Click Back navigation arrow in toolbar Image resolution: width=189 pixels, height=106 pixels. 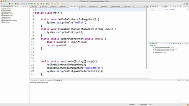point(63,4)
